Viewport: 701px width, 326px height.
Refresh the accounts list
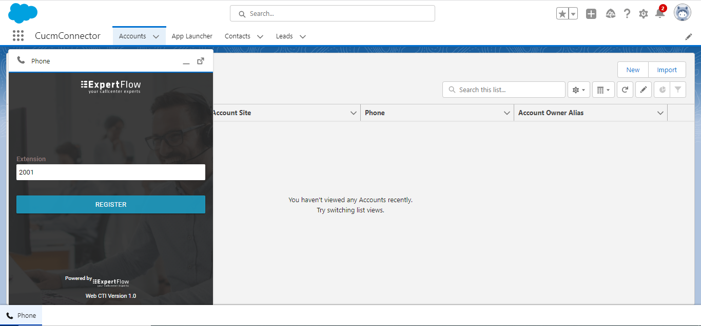(x=625, y=90)
